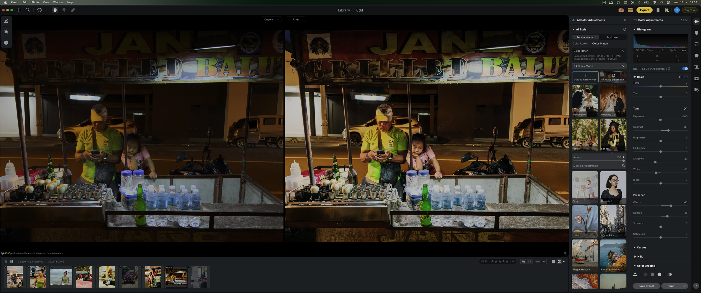Collapse the AI Style section
The width and height of the screenshot is (701, 293).
click(574, 29)
